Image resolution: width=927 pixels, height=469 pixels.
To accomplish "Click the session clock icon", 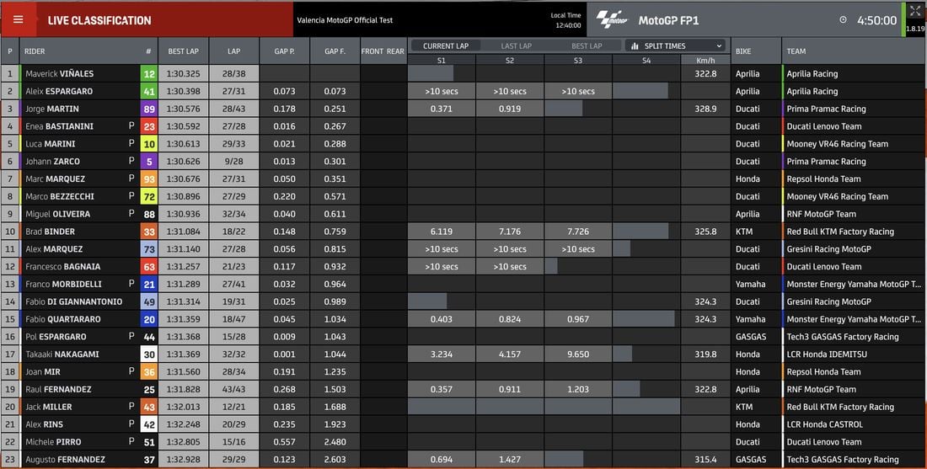I will pyautogui.click(x=843, y=20).
